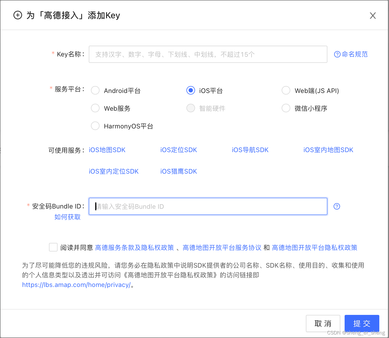This screenshot has width=389, height=338.
Task: Open the lbs.amap.com/home/privacy URL
Action: coord(76,285)
